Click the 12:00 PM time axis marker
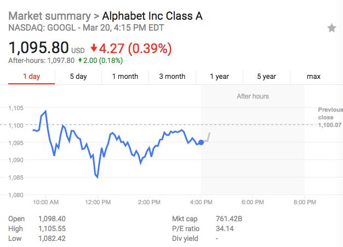 click(x=98, y=202)
